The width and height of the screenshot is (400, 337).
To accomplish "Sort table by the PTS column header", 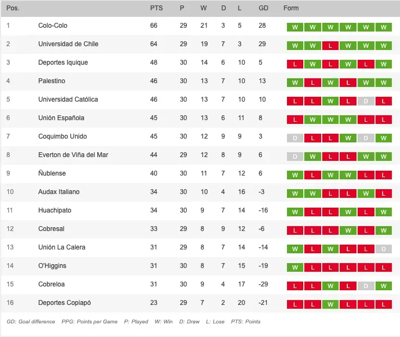I will [156, 8].
